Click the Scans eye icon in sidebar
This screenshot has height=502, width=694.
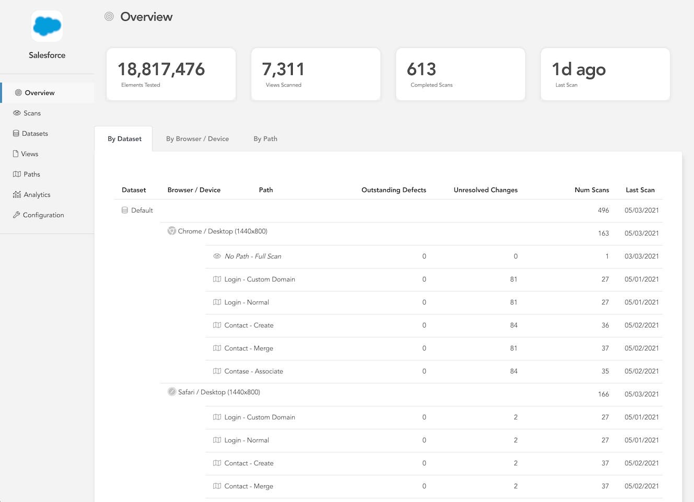pyautogui.click(x=17, y=113)
